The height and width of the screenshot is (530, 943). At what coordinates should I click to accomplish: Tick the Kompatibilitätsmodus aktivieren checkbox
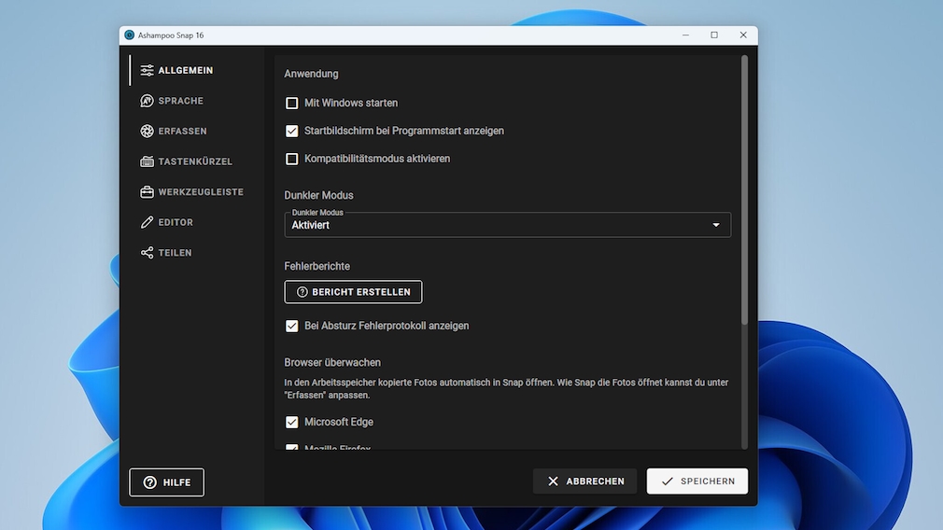click(x=292, y=159)
